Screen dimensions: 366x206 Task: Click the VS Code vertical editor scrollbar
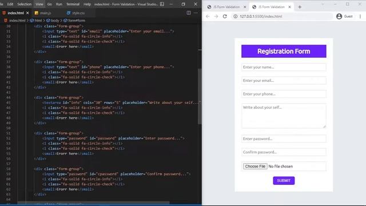(x=200, y=97)
